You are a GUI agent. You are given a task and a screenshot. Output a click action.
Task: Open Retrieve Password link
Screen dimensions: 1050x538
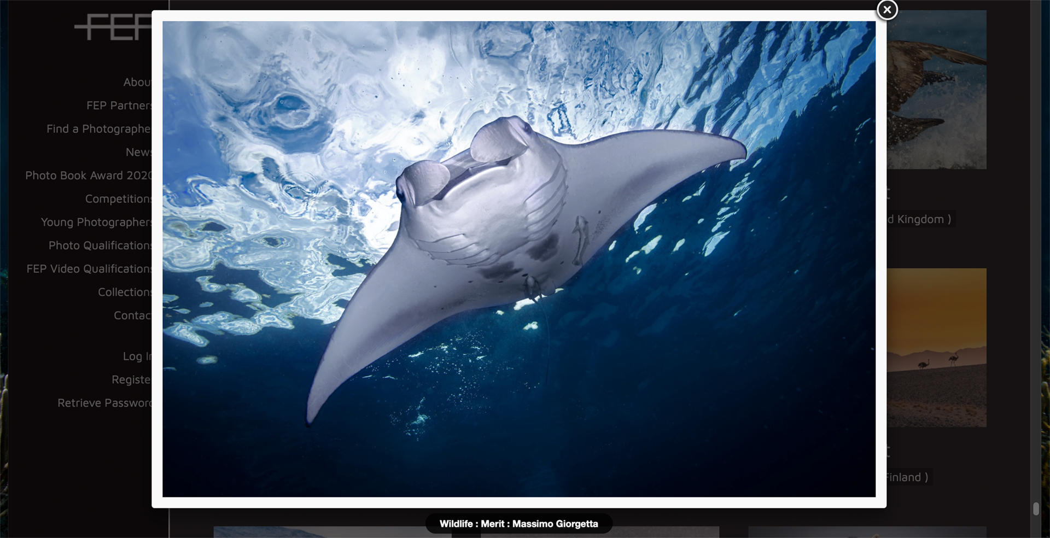click(x=104, y=403)
